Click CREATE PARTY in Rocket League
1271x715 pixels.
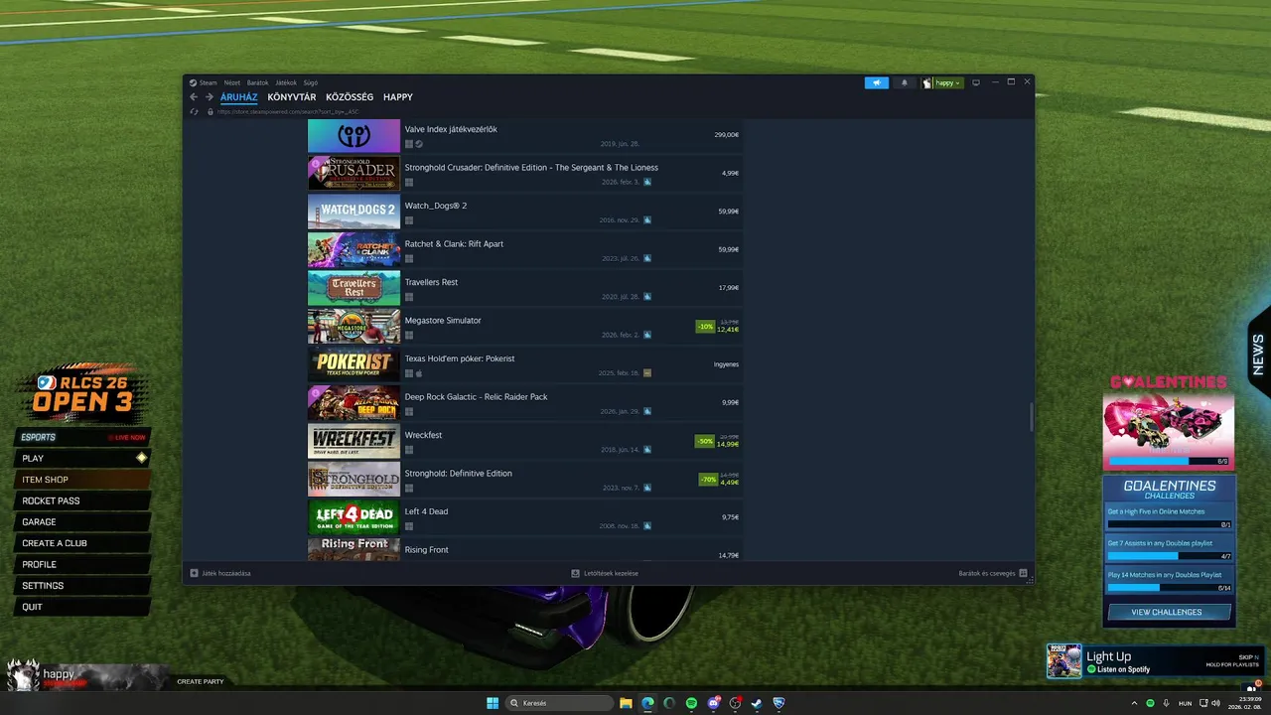(x=201, y=681)
